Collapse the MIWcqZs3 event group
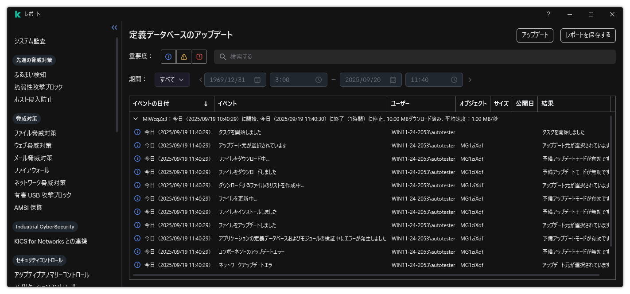 pyautogui.click(x=136, y=119)
